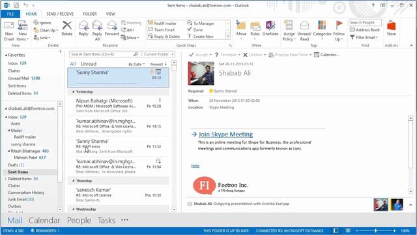This screenshot has height=235, width=417.
Task: Click the Search Sent Items box
Action: [x=104, y=54]
